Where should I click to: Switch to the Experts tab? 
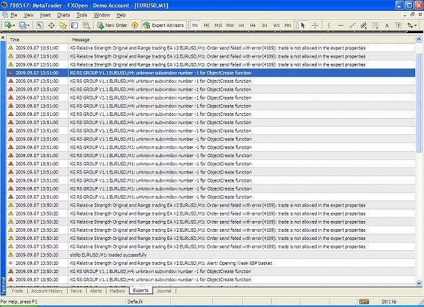click(x=140, y=291)
